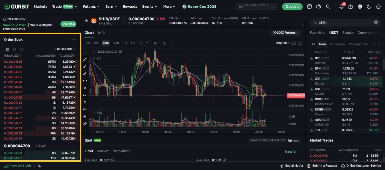Open the More dropdown menu

[169, 6]
